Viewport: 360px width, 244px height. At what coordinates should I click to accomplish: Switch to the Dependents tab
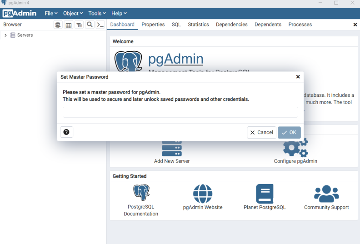click(x=268, y=25)
